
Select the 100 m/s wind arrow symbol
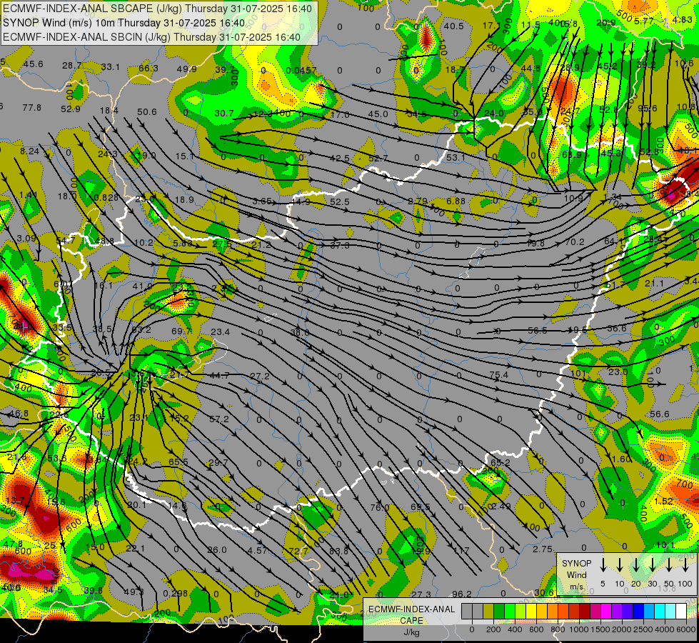(x=685, y=565)
